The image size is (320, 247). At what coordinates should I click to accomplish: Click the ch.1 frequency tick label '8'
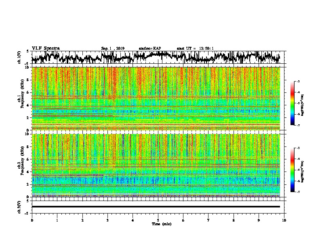pos(28,80)
